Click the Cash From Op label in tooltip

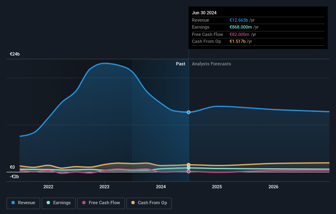206,42
